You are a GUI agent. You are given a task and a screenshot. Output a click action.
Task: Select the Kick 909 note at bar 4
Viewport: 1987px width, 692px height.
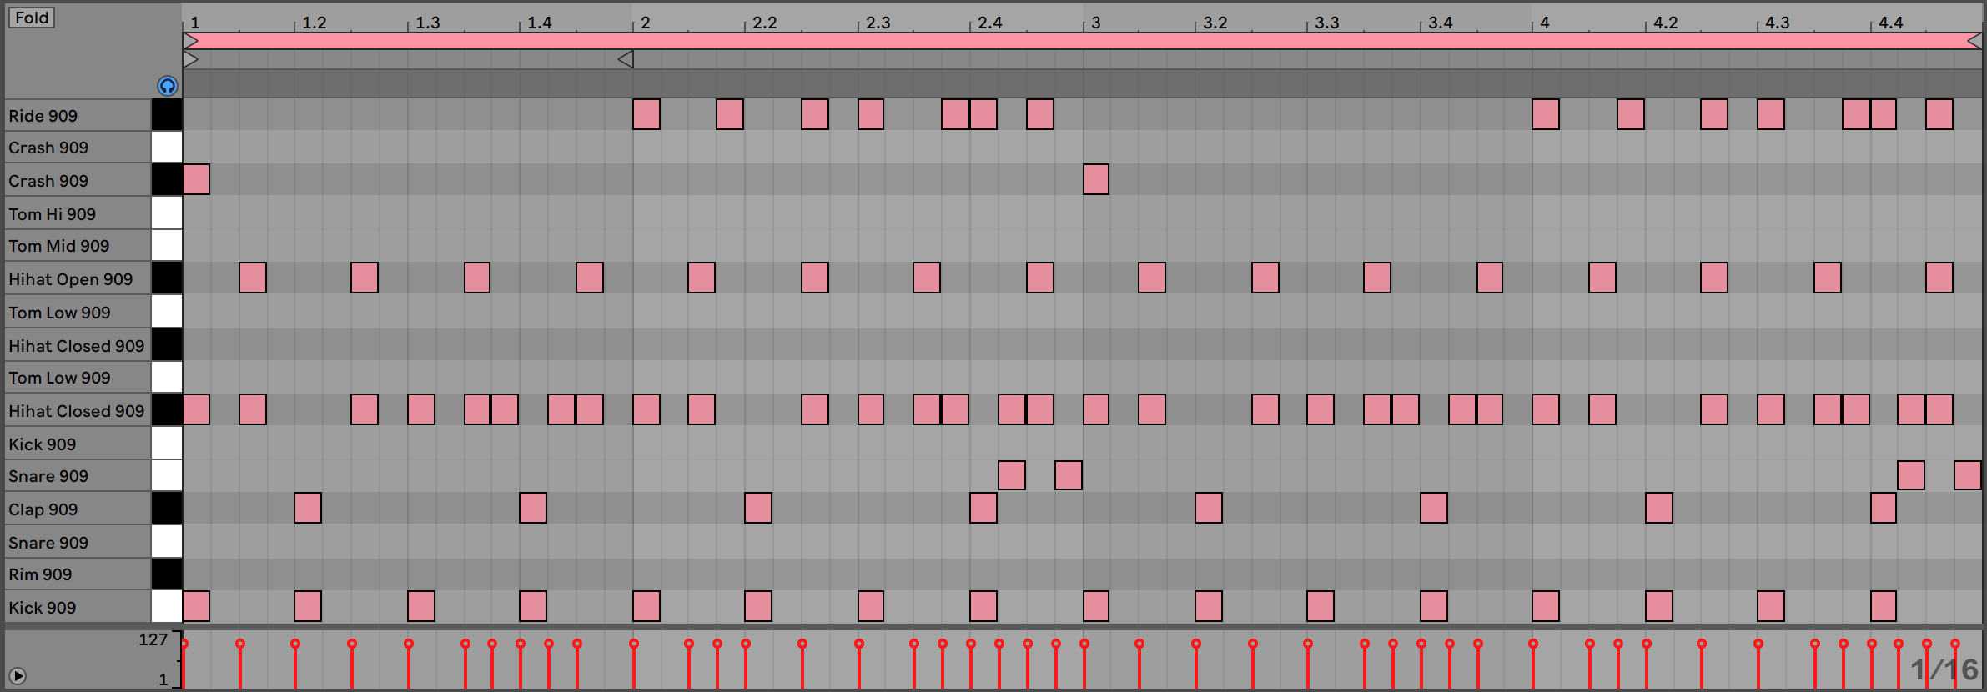pyautogui.click(x=1546, y=606)
